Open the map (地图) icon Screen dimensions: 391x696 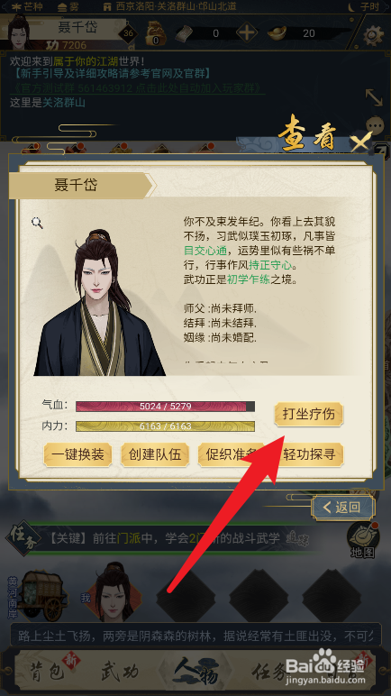coord(362,540)
